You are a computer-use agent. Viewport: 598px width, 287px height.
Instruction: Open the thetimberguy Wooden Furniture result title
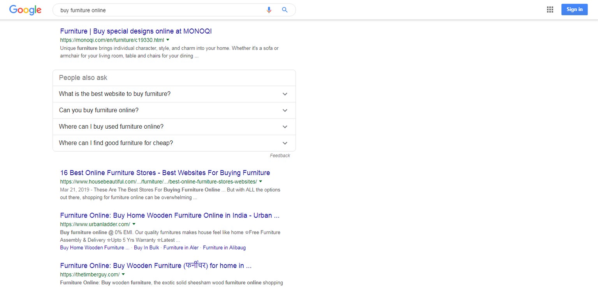156,266
